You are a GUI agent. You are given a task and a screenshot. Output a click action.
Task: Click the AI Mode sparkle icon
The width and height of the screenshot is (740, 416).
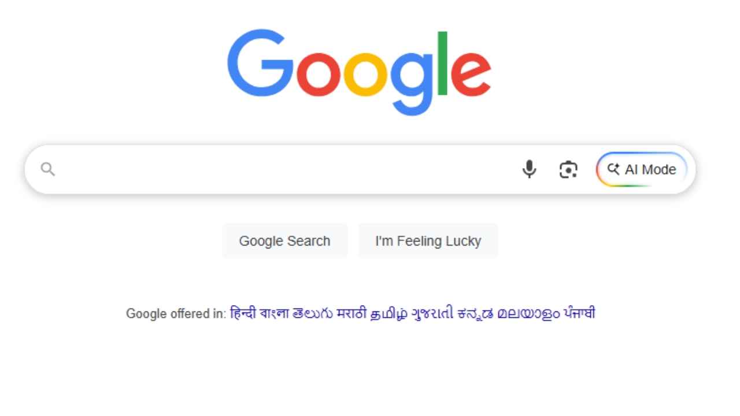[613, 169]
